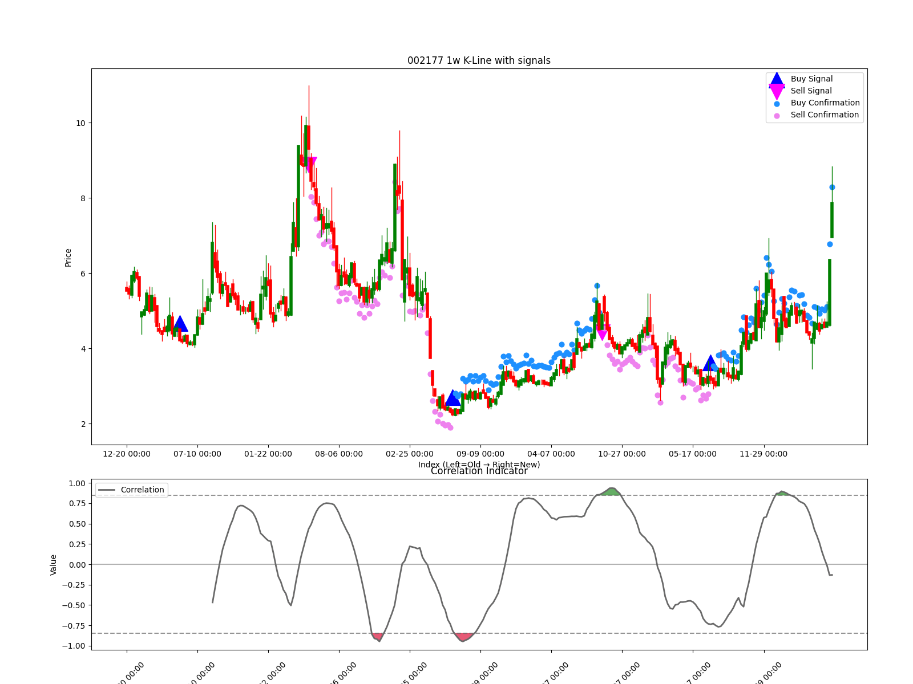
Task: Click the first green shaded correlation peak
Action: [x=611, y=492]
